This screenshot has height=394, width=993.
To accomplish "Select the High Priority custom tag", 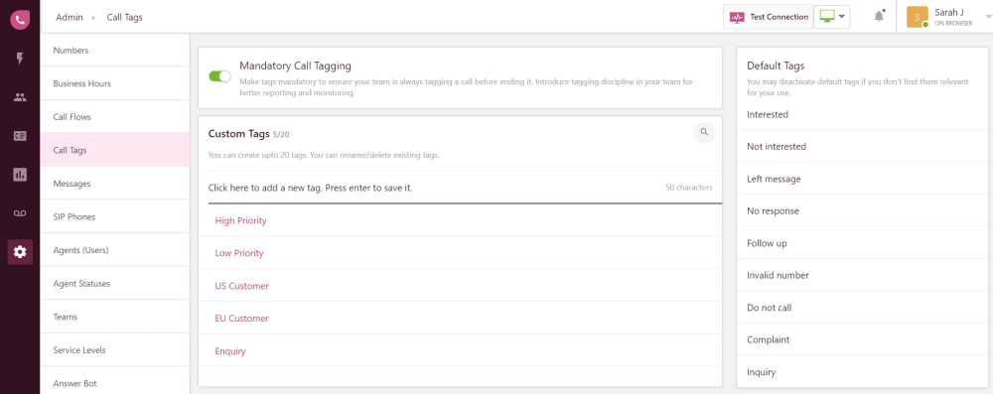I will click(x=240, y=221).
